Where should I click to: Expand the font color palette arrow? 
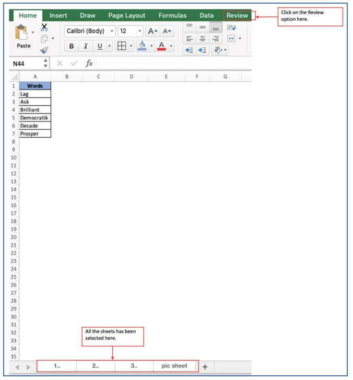[x=171, y=46]
